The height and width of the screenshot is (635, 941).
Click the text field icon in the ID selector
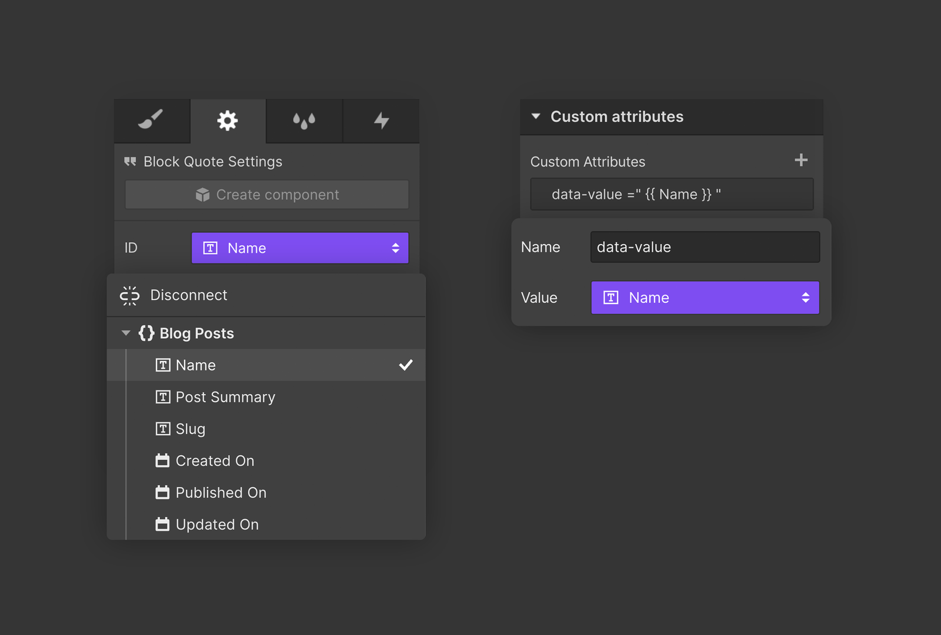tap(211, 248)
